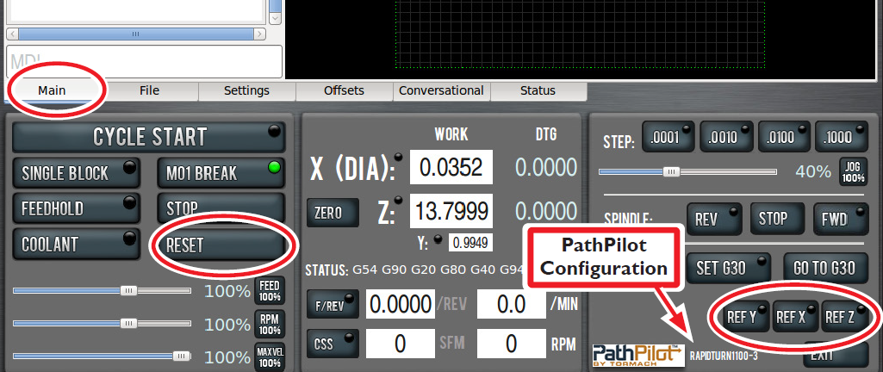Viewport: 883px width, 372px height.
Task: Click the Reset button
Action: click(x=221, y=245)
